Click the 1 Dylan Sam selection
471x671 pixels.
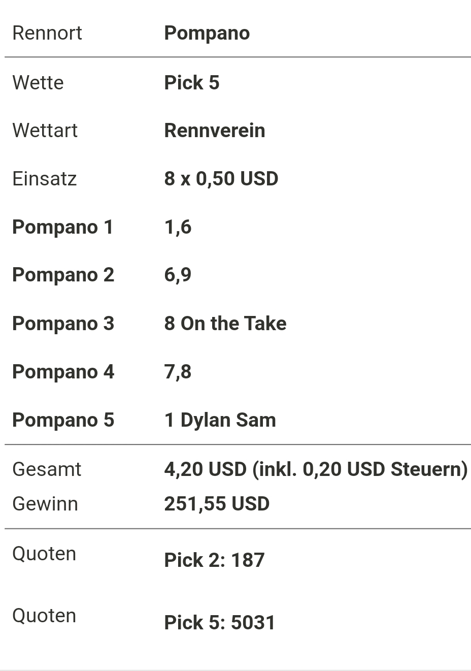click(x=220, y=420)
